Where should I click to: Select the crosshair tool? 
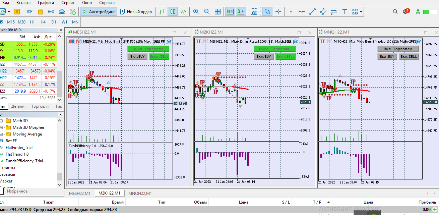[x=278, y=12]
